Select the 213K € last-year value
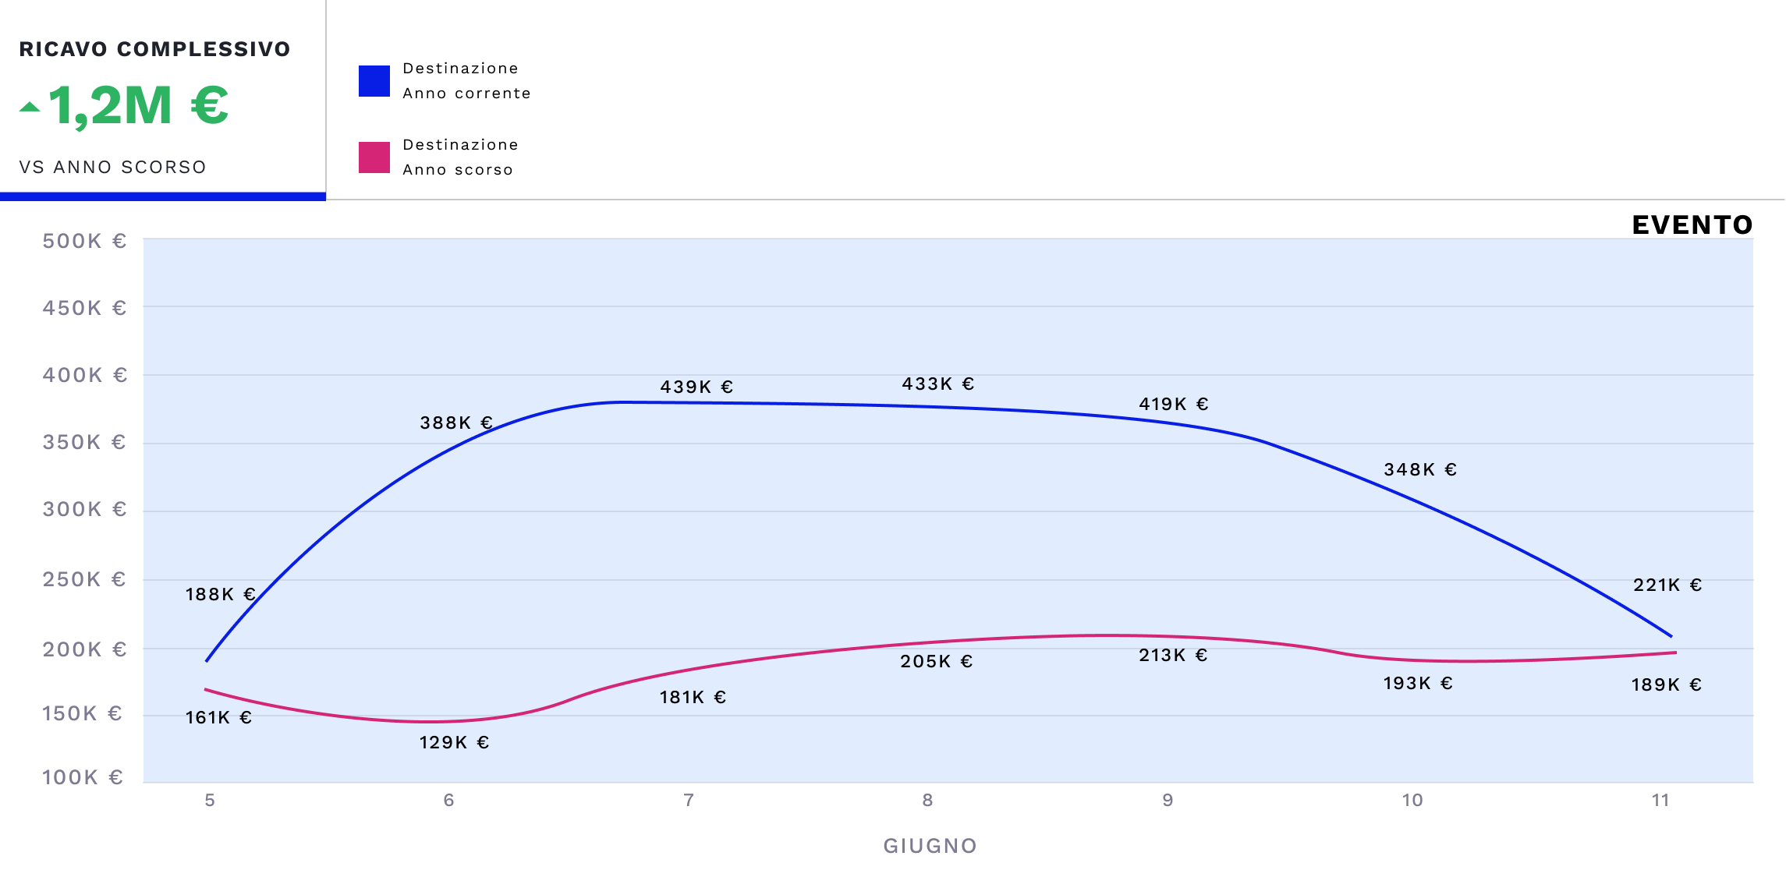1786x870 pixels. (x=1173, y=655)
